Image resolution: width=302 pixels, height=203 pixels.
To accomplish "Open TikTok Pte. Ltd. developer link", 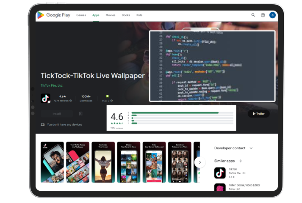I will (x=52, y=85).
